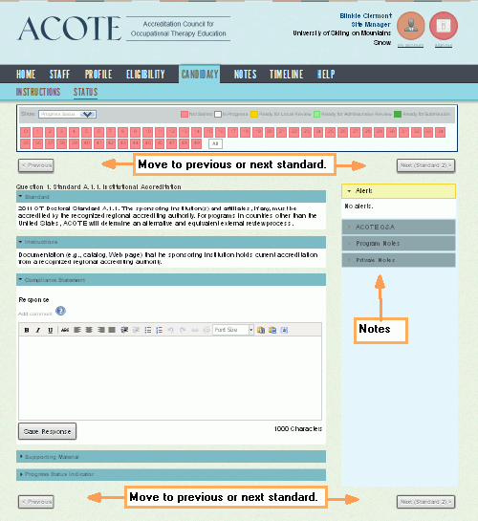Screen dimensions: 478x521
Task: Expand the Progress Status Indicator section
Action: [171, 474]
